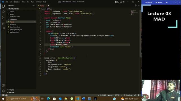Open Outlook from the taskbar
Screen dimensions: 181x101
pyautogui.click(x=60, y=98)
